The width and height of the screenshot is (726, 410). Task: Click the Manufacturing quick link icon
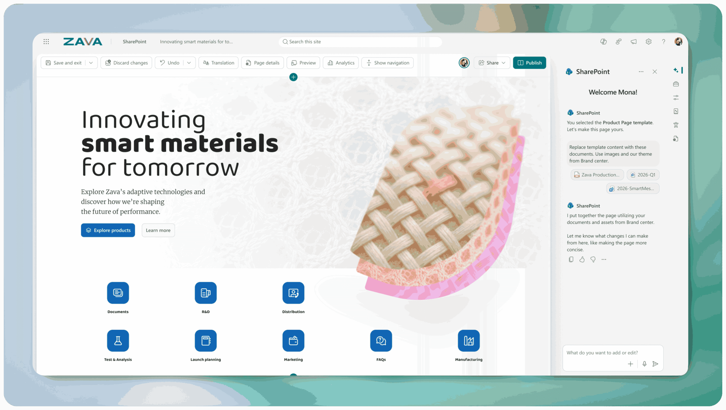[x=468, y=341]
